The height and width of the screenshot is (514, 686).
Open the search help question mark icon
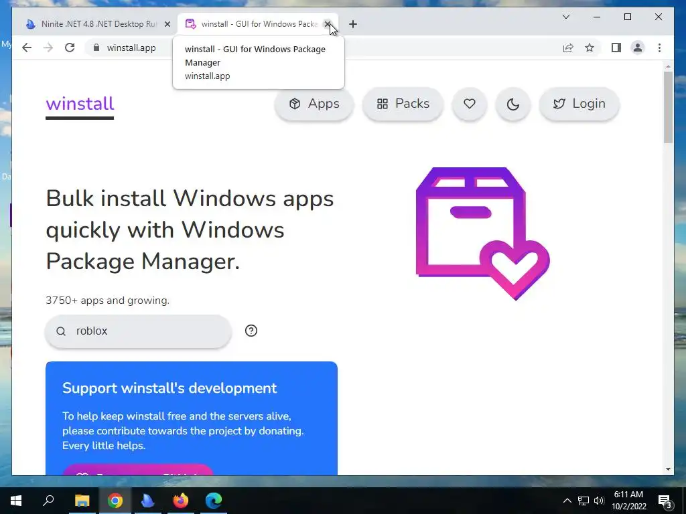[x=251, y=331]
